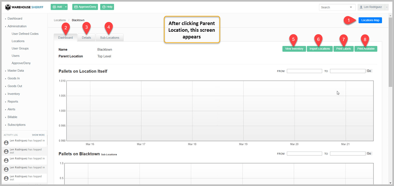Viewport: 394px width, 186px height.
Task: Click the View Inventory button
Action: (x=294, y=49)
